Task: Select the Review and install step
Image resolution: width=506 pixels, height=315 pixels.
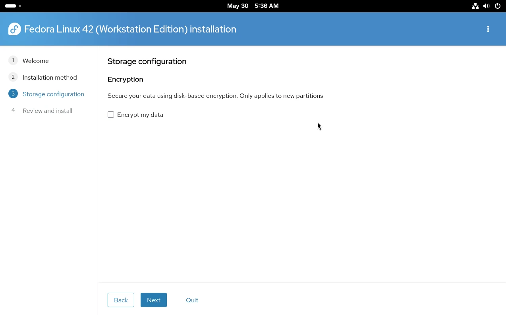Action: (47, 111)
